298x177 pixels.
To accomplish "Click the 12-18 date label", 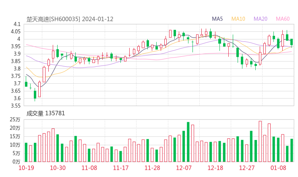I will tap(215, 168).
